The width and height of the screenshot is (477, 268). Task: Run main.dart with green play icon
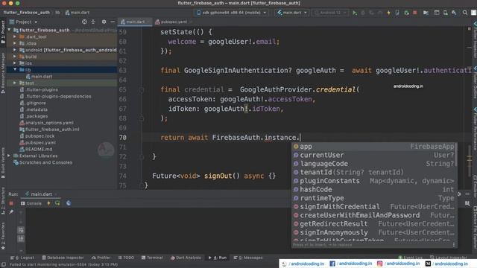pyautogui.click(x=355, y=13)
